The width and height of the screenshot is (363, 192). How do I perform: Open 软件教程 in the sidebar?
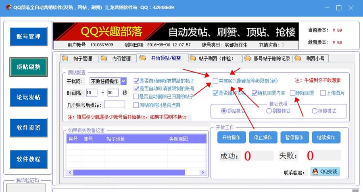(x=29, y=159)
